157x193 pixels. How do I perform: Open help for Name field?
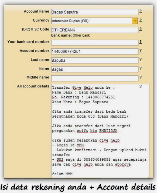(141, 68)
